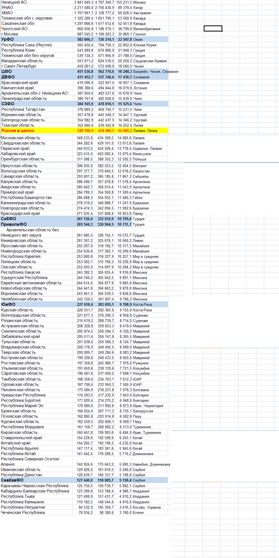Click the country cell 'Южная Корея'
The image size is (279, 558).
145,45
